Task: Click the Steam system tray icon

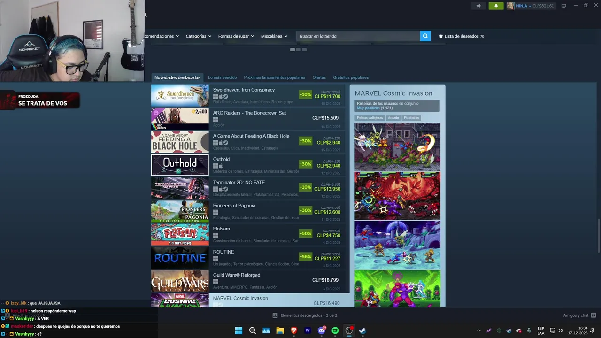Action: (x=509, y=330)
